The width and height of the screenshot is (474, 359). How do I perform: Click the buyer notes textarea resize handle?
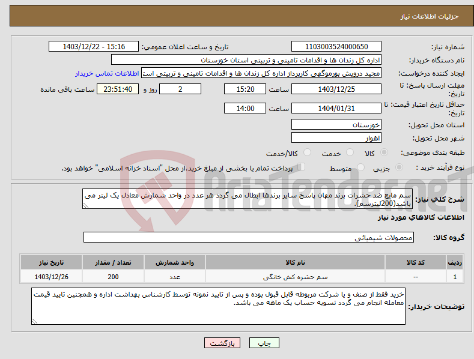35,321
